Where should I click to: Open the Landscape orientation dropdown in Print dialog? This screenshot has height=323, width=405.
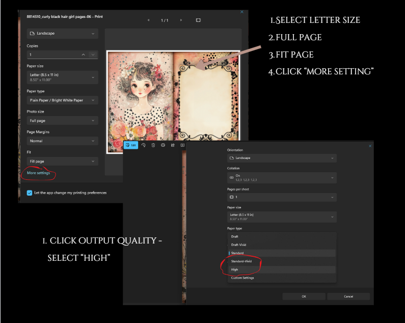[63, 34]
